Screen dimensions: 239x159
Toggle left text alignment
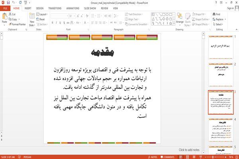pyautogui.click(x=92, y=23)
